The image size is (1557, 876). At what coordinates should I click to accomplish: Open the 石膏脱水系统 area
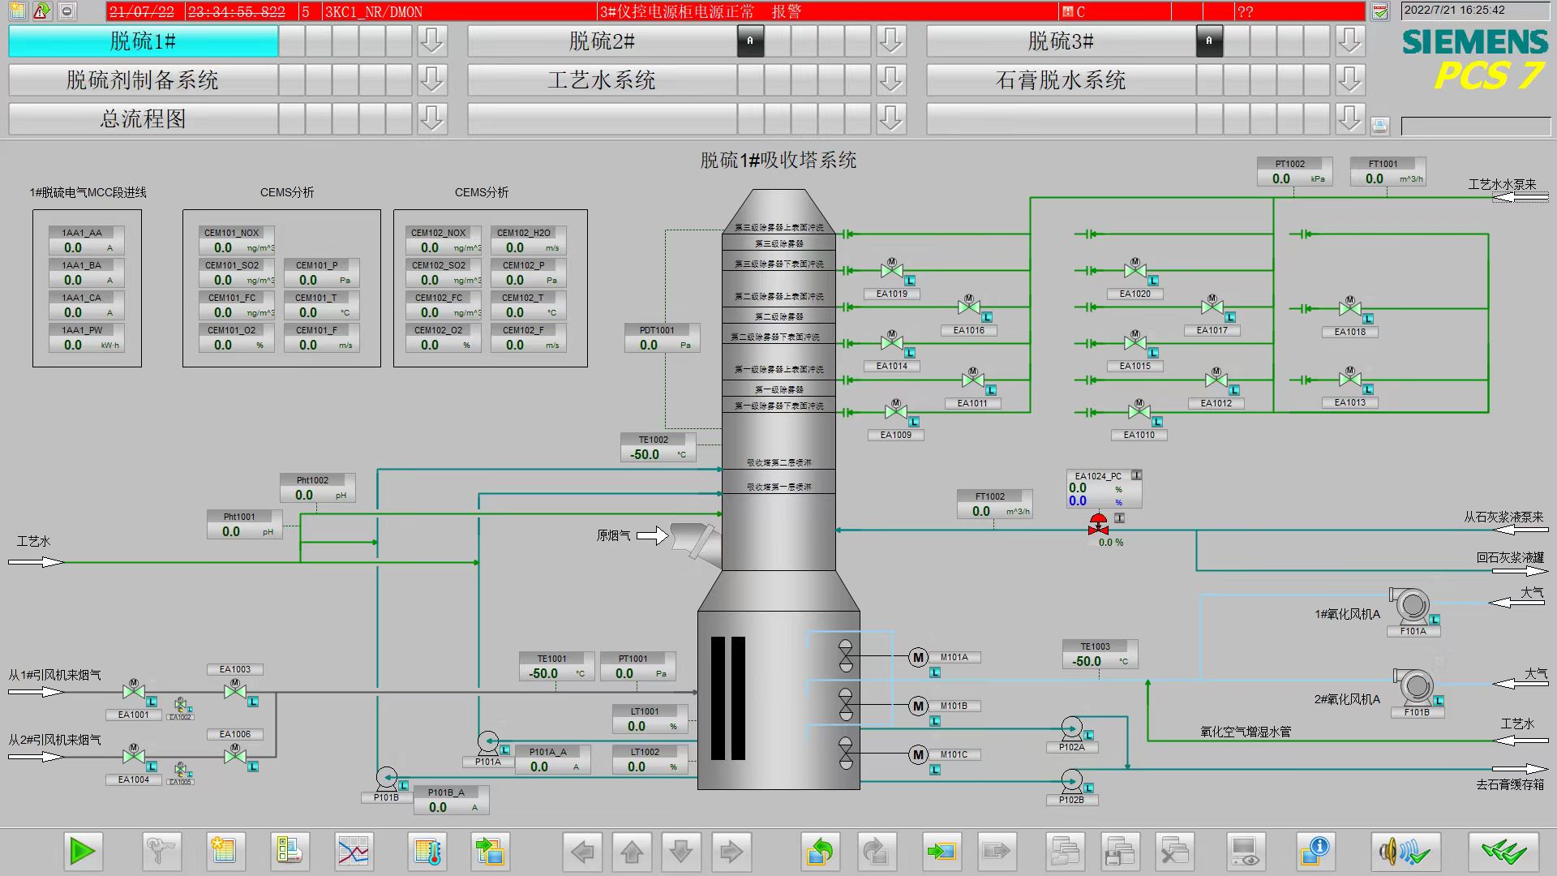(x=1061, y=79)
